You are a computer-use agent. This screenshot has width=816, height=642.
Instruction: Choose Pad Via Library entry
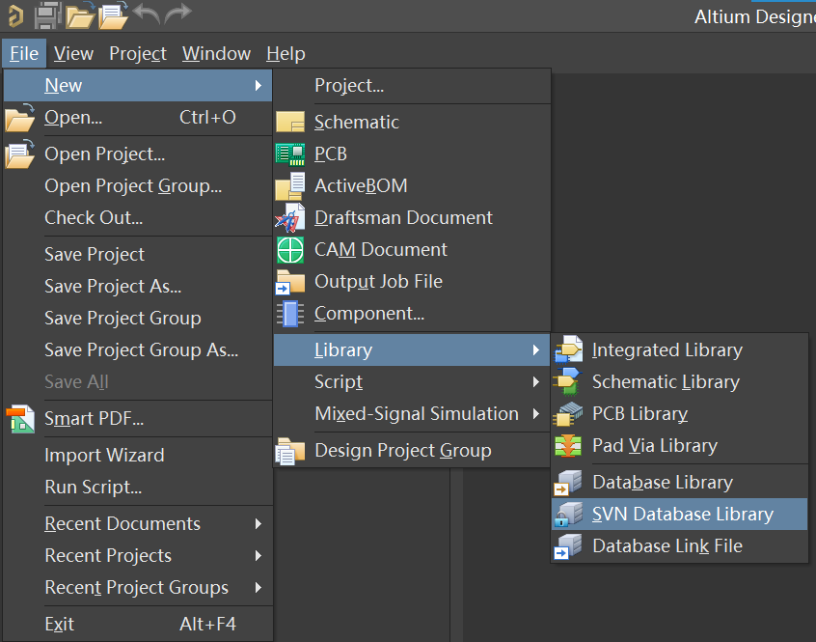tap(680, 446)
